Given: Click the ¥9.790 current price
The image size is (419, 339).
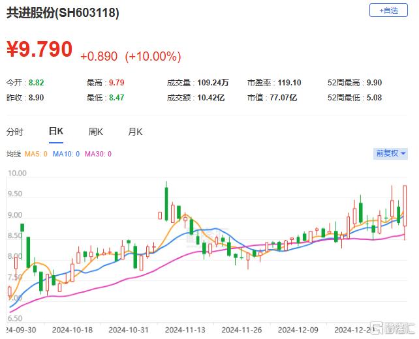Looking at the screenshot, I should [39, 50].
